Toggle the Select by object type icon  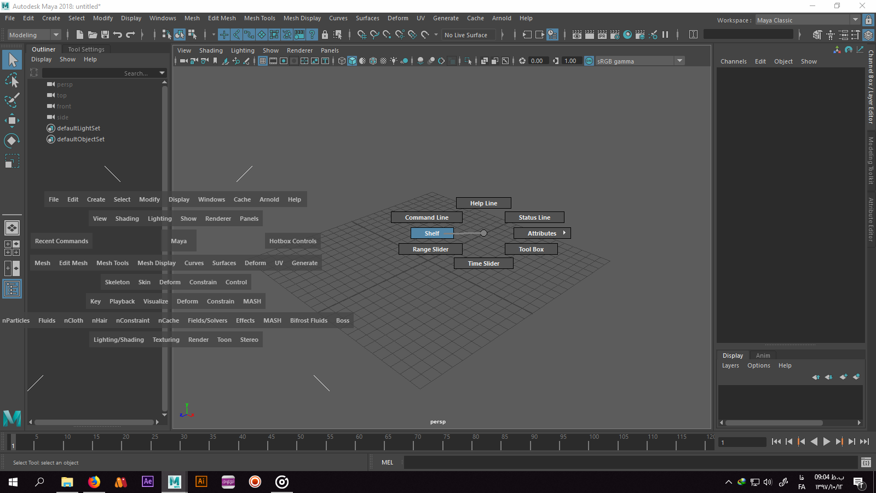180,35
